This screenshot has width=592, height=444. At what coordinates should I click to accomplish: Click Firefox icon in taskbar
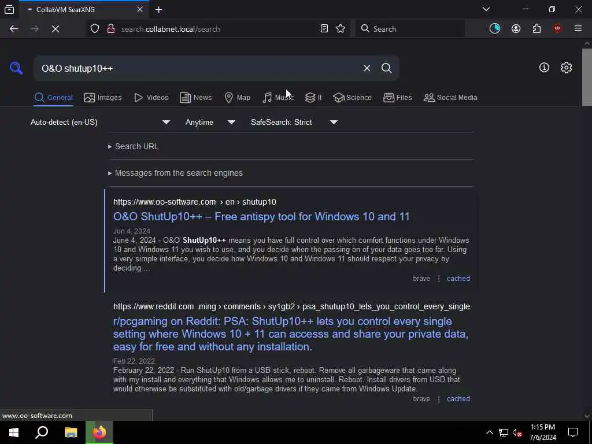point(99,432)
